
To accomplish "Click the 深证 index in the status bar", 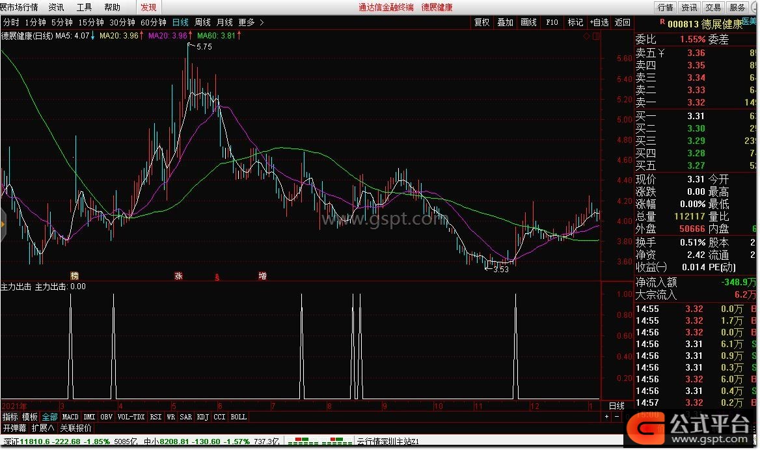I will [x=70, y=442].
